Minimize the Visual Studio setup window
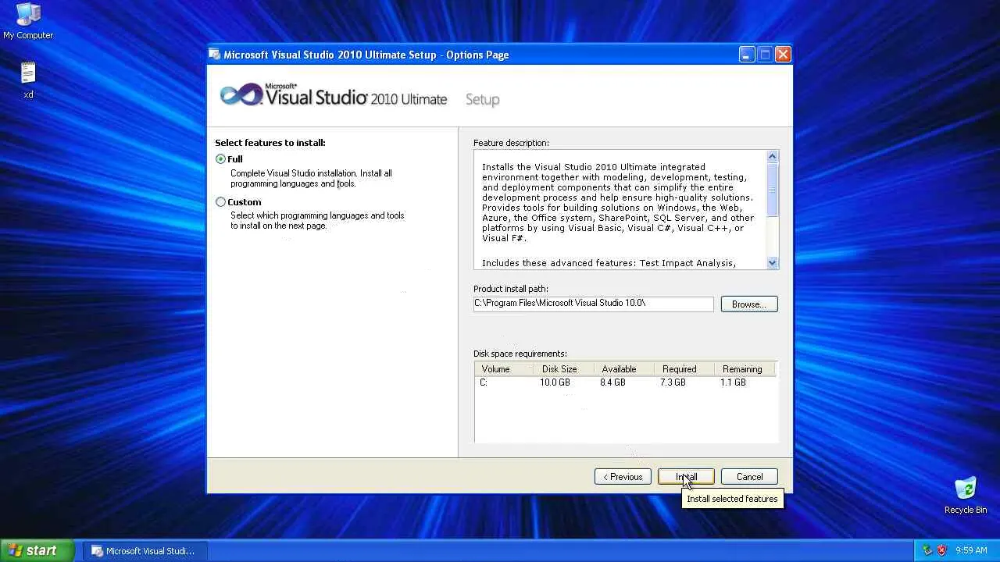 click(x=747, y=55)
